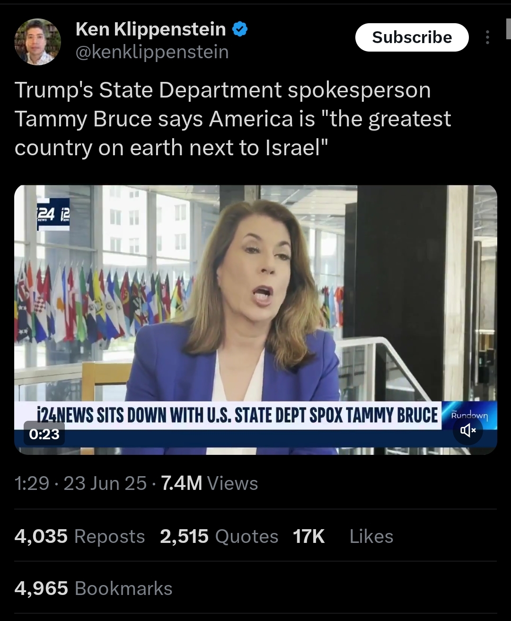Open the 4,965 Bookmarks count

93,588
